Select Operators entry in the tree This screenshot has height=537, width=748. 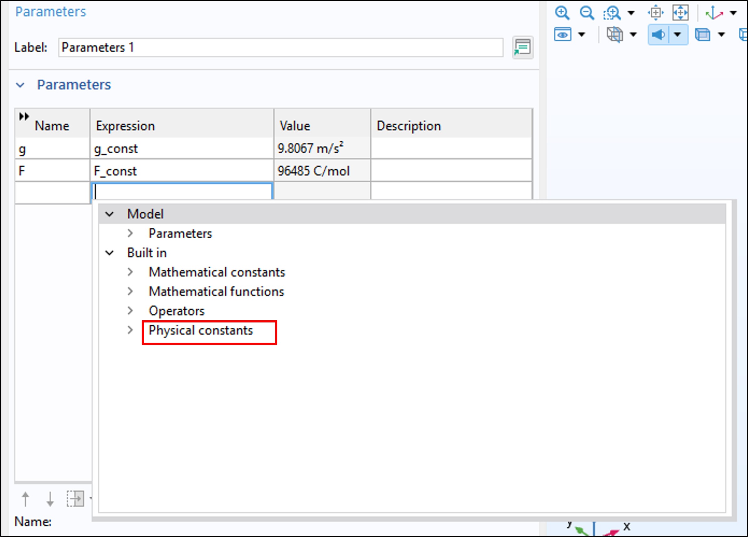[x=177, y=311]
